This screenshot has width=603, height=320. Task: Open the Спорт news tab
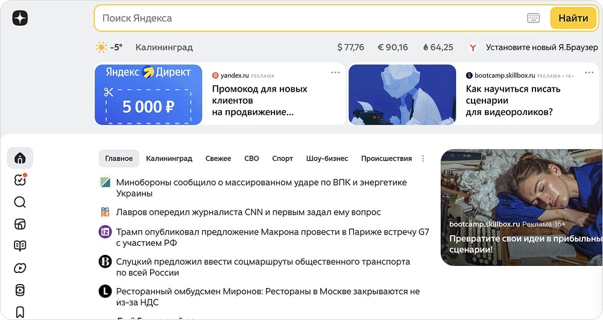click(x=283, y=158)
